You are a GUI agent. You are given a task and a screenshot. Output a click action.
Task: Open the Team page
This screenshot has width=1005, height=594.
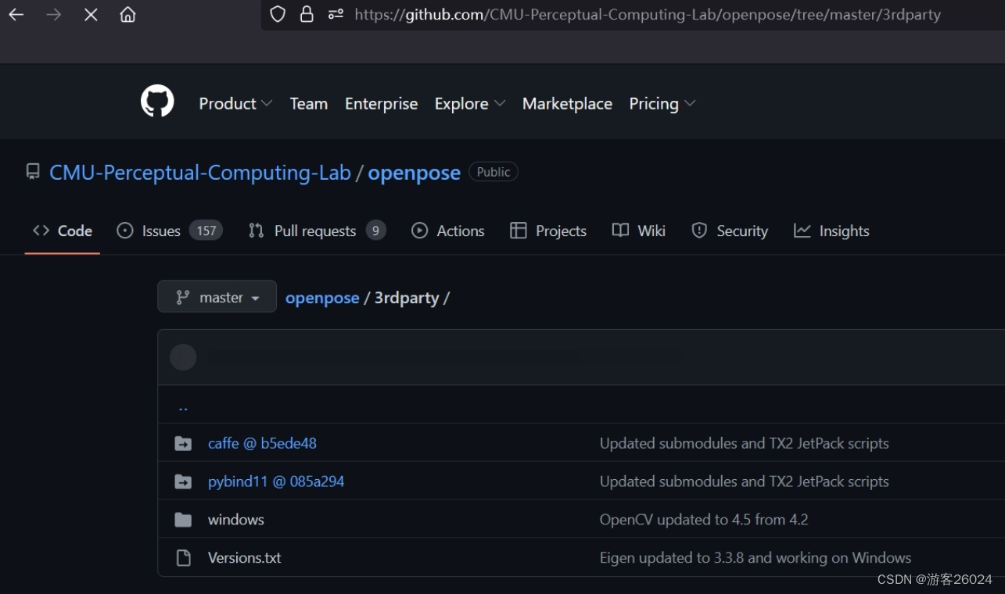tap(309, 103)
